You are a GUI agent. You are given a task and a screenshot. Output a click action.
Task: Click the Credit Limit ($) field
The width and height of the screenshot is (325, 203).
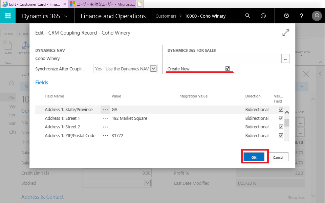117,173
